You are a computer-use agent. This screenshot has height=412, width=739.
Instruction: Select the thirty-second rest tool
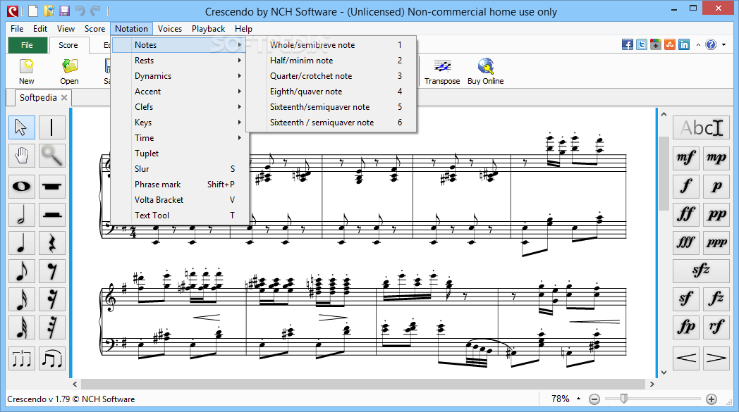(x=52, y=327)
